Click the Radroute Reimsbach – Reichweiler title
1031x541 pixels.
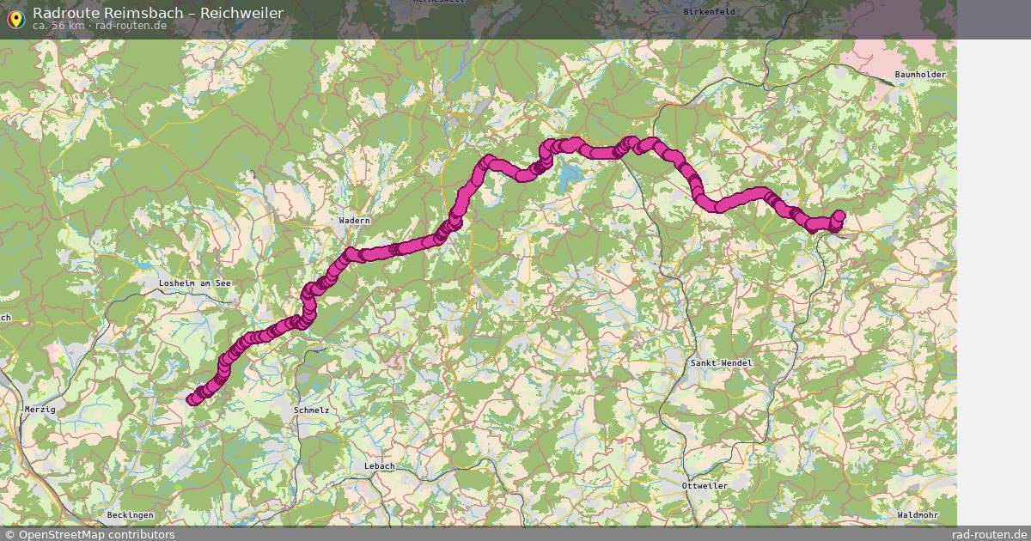tap(158, 13)
